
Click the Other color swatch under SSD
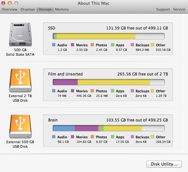click(152, 45)
